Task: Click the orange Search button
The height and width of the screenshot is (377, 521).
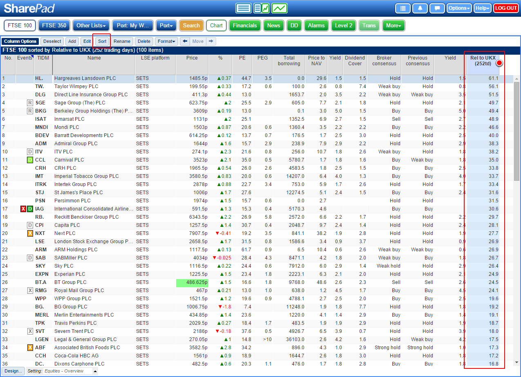Action: pyautogui.click(x=191, y=25)
